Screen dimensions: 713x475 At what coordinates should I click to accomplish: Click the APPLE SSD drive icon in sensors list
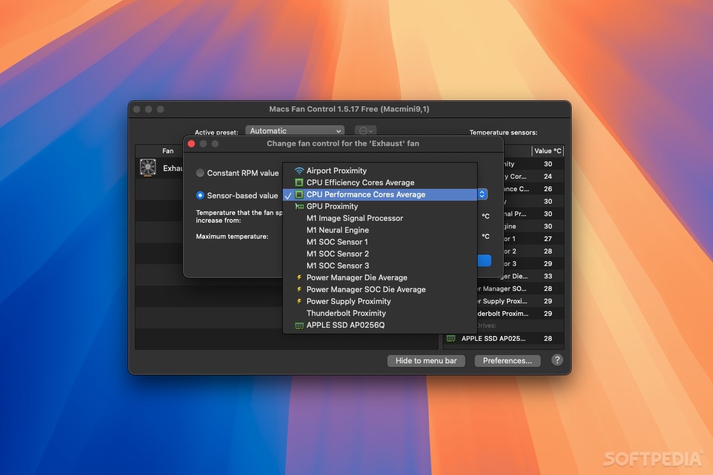(451, 338)
